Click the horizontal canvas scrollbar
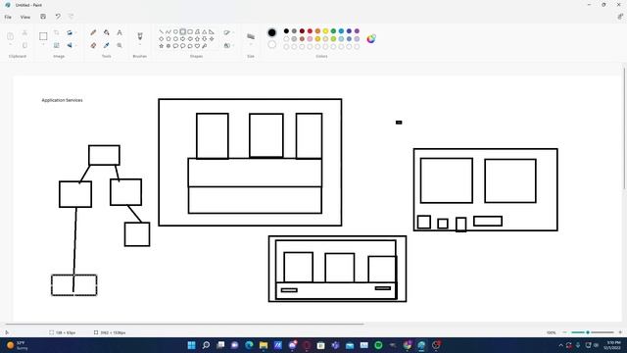This screenshot has height=353, width=627. click(185, 324)
